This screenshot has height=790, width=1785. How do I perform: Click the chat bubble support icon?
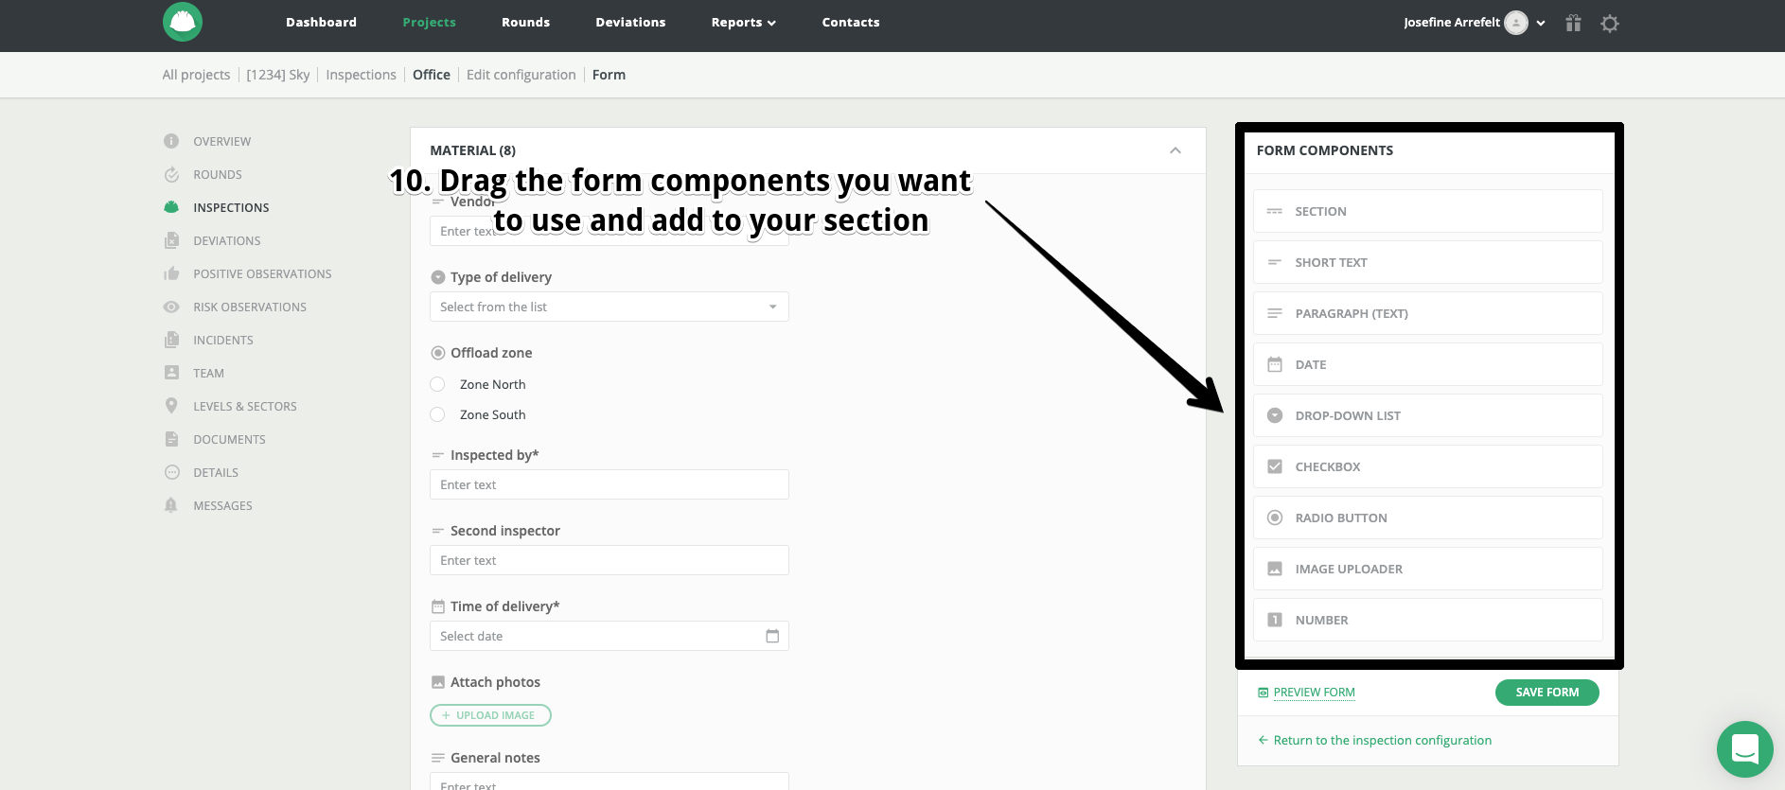1744,749
